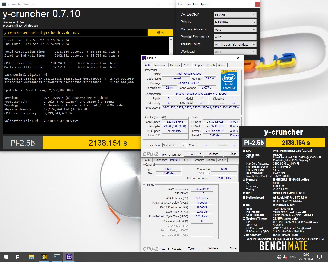Open the Socket #1 selection dropdown

point(174,145)
